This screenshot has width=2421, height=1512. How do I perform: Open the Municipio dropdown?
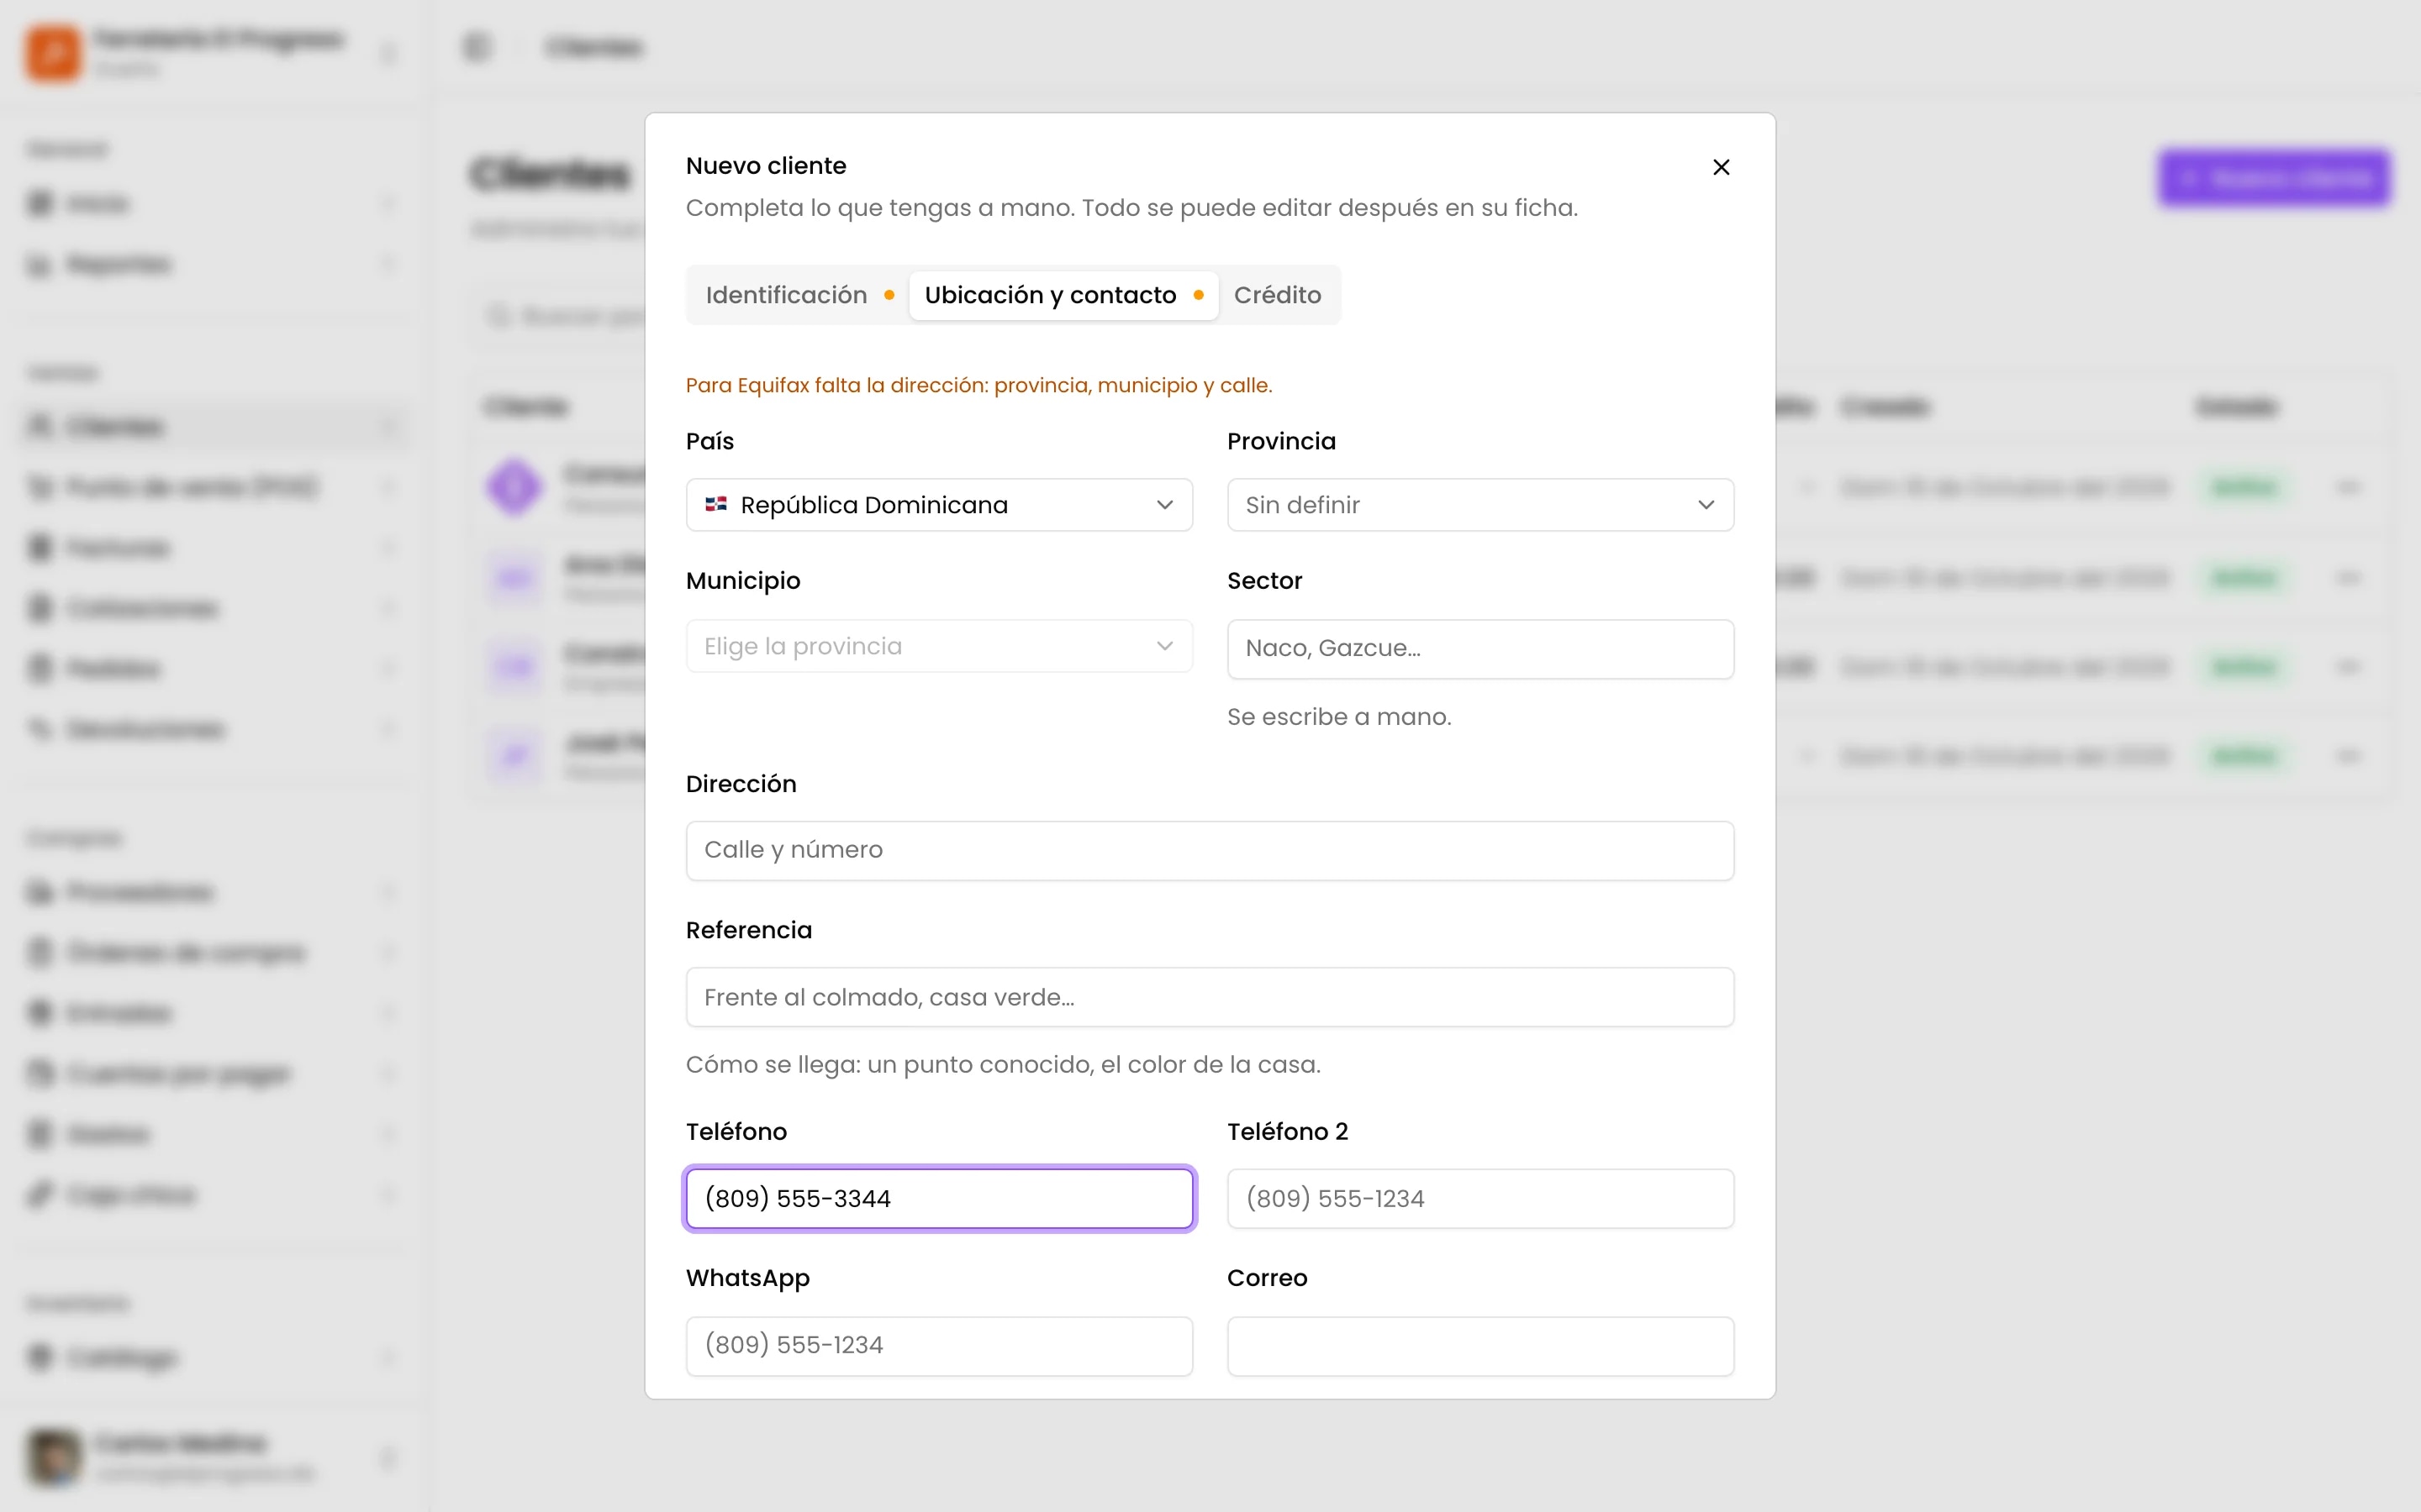point(939,646)
